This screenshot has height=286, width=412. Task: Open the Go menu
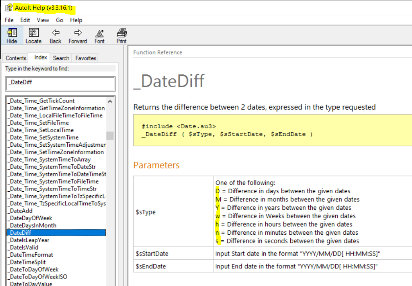59,20
